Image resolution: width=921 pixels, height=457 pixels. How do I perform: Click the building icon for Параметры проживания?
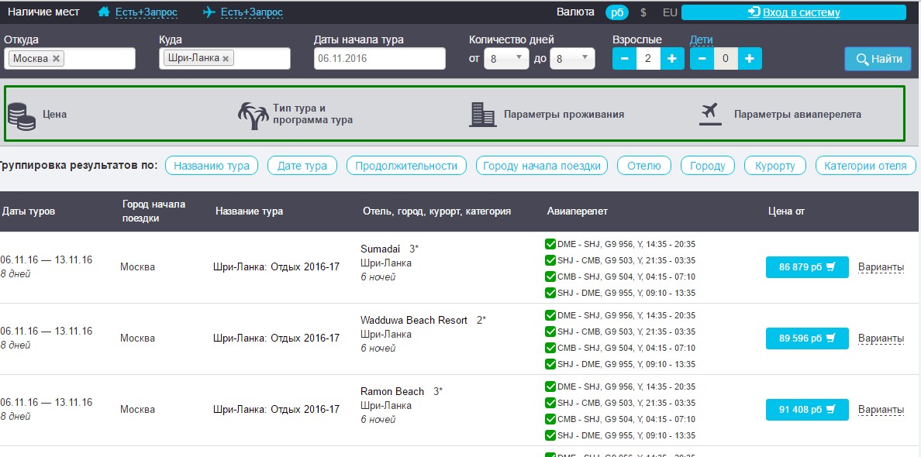pos(482,115)
